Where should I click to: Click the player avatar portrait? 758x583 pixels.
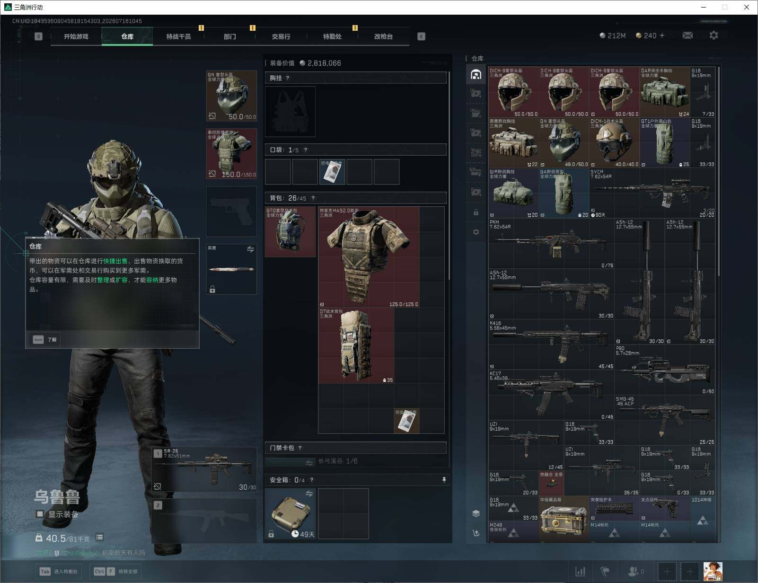click(x=713, y=572)
